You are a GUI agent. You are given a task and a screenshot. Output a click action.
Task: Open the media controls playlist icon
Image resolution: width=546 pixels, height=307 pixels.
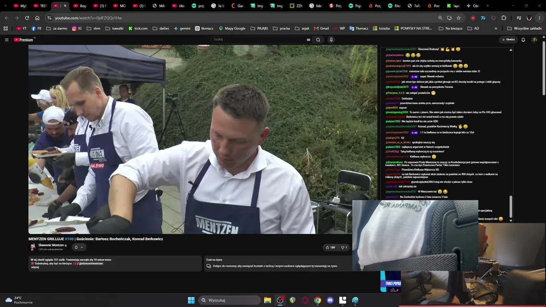click(519, 18)
